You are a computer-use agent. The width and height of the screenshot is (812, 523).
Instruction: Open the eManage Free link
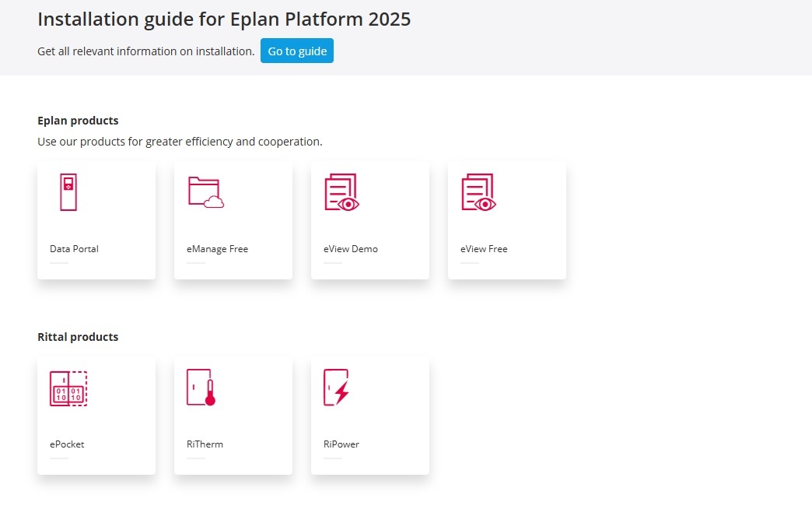pos(216,248)
